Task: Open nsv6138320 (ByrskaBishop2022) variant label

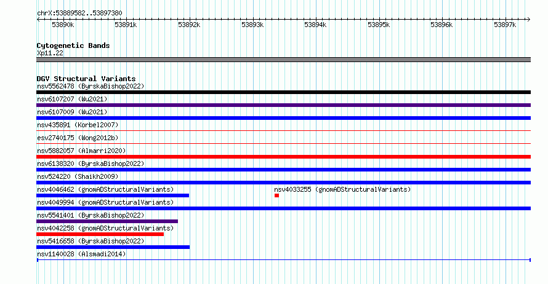Action: click(x=91, y=164)
